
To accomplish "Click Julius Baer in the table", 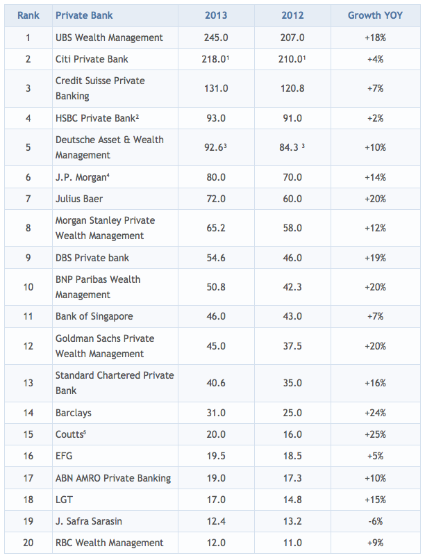I will pyautogui.click(x=79, y=199).
